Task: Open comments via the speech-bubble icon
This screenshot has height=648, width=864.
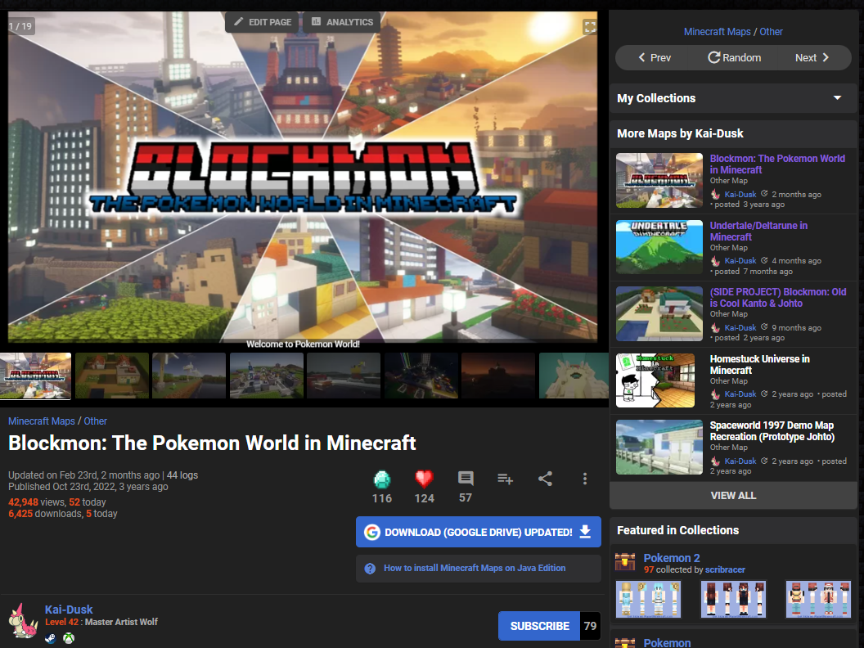Action: [x=465, y=476]
